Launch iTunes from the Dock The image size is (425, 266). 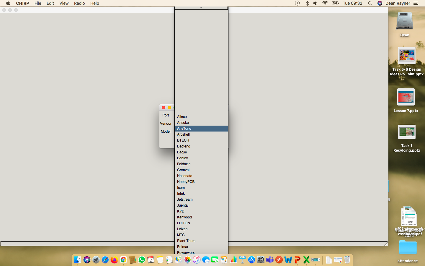click(197, 260)
